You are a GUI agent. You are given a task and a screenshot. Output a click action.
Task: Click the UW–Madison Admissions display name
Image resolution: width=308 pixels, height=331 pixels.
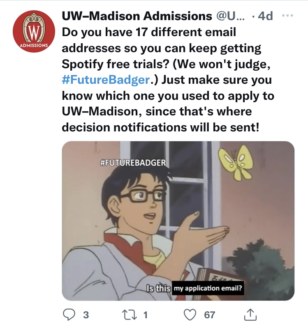[x=137, y=16]
